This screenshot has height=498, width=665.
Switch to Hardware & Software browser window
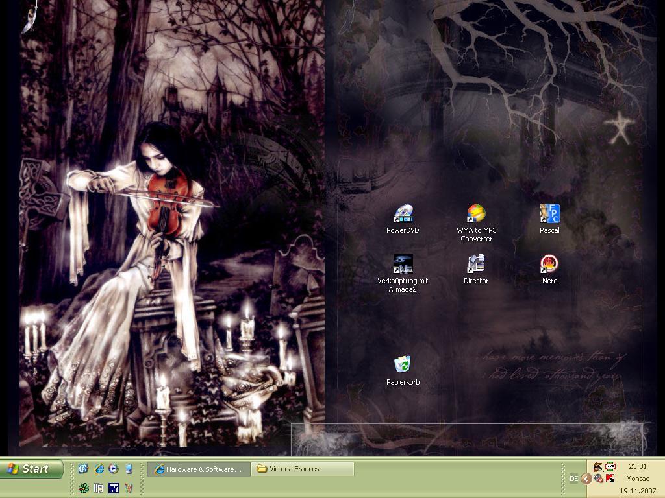coord(199,469)
